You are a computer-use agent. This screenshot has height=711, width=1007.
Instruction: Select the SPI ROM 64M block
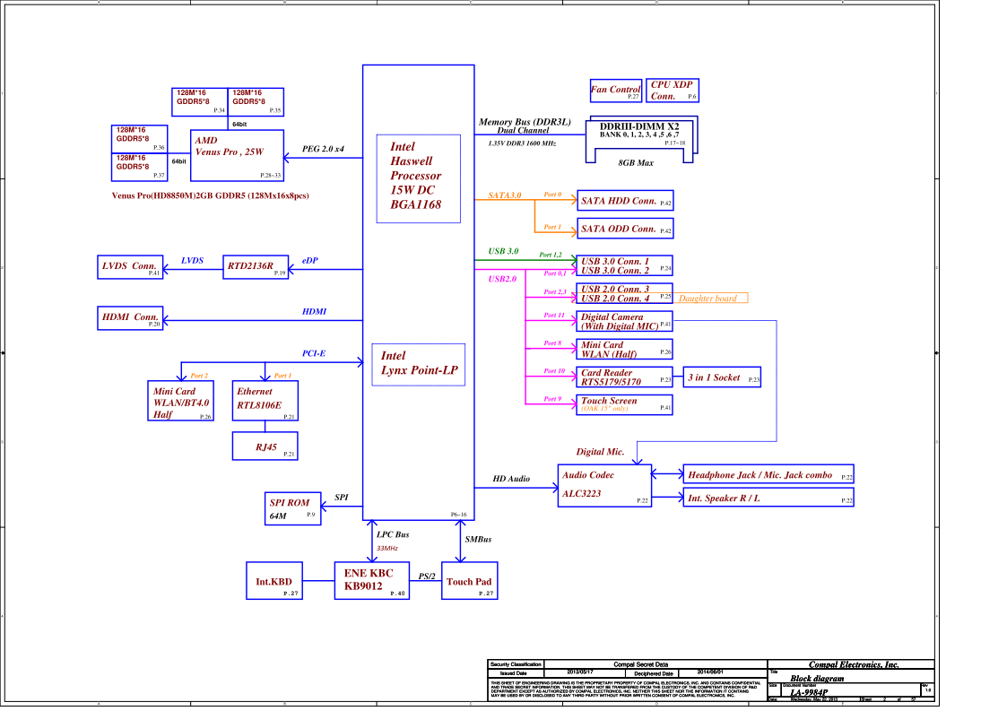[x=292, y=508]
